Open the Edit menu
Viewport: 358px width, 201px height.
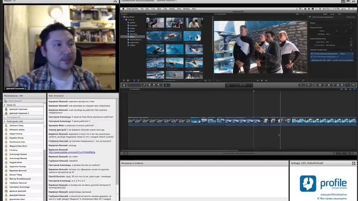(147, 9)
